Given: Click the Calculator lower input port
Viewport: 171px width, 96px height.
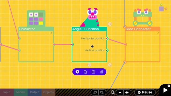Looking at the screenshot, I should pyautogui.click(x=19, y=50).
